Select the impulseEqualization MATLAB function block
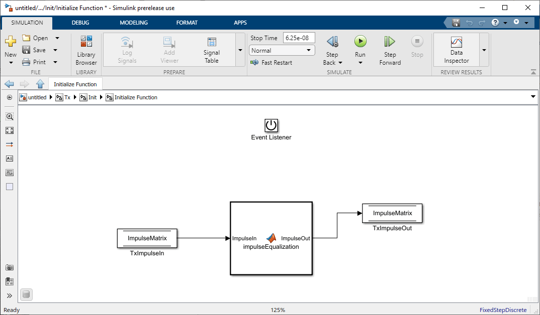The height and width of the screenshot is (315, 540). coord(271,238)
